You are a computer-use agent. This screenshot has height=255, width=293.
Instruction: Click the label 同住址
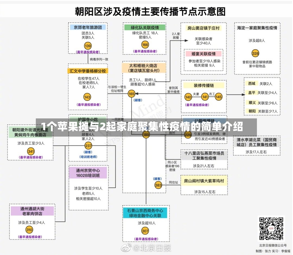(x=173, y=182)
